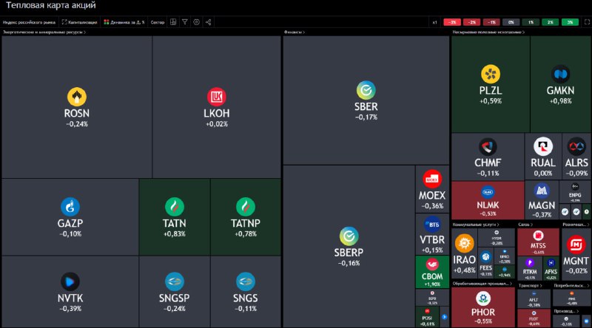Screen dimensions: 592x328
Task: Open the MTSS tile
Action: coord(538,242)
